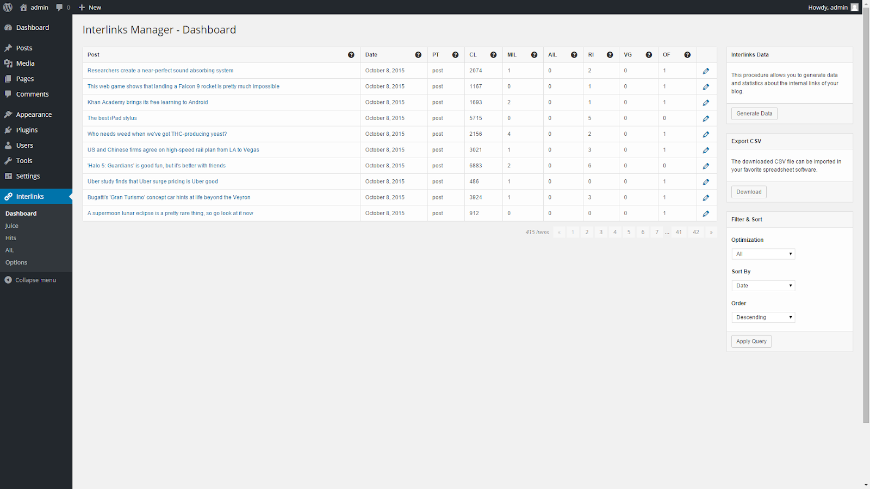Show help for the CL column

pos(493,55)
